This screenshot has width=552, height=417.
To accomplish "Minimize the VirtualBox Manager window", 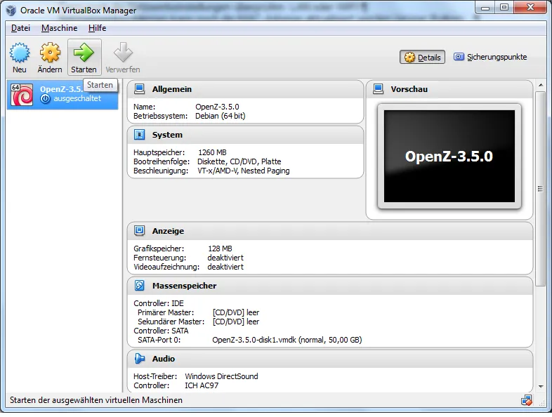I will coord(485,8).
